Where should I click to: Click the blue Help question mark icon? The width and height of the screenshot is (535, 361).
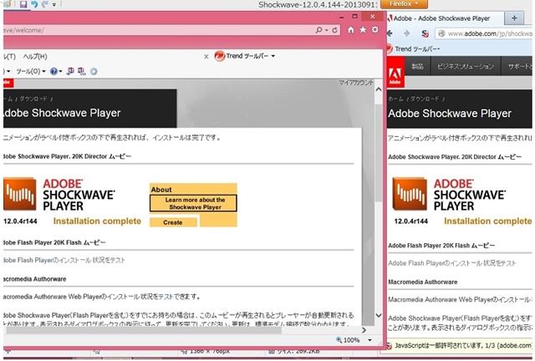[x=53, y=71]
